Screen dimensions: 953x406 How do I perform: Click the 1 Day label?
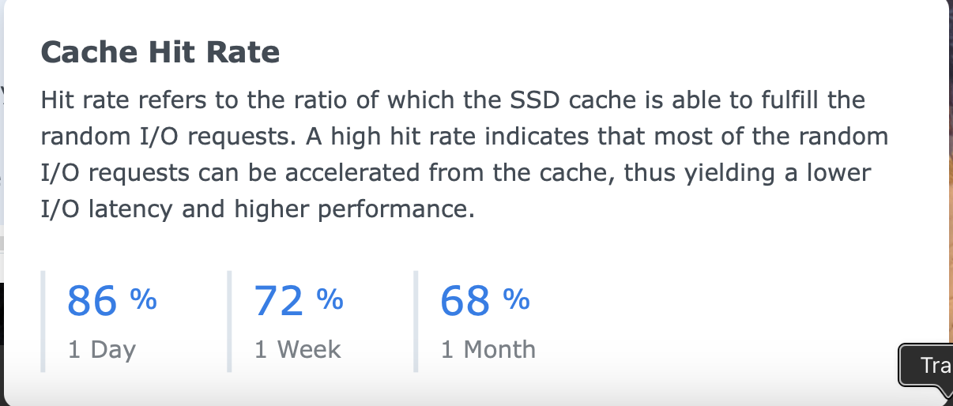pyautogui.click(x=102, y=349)
